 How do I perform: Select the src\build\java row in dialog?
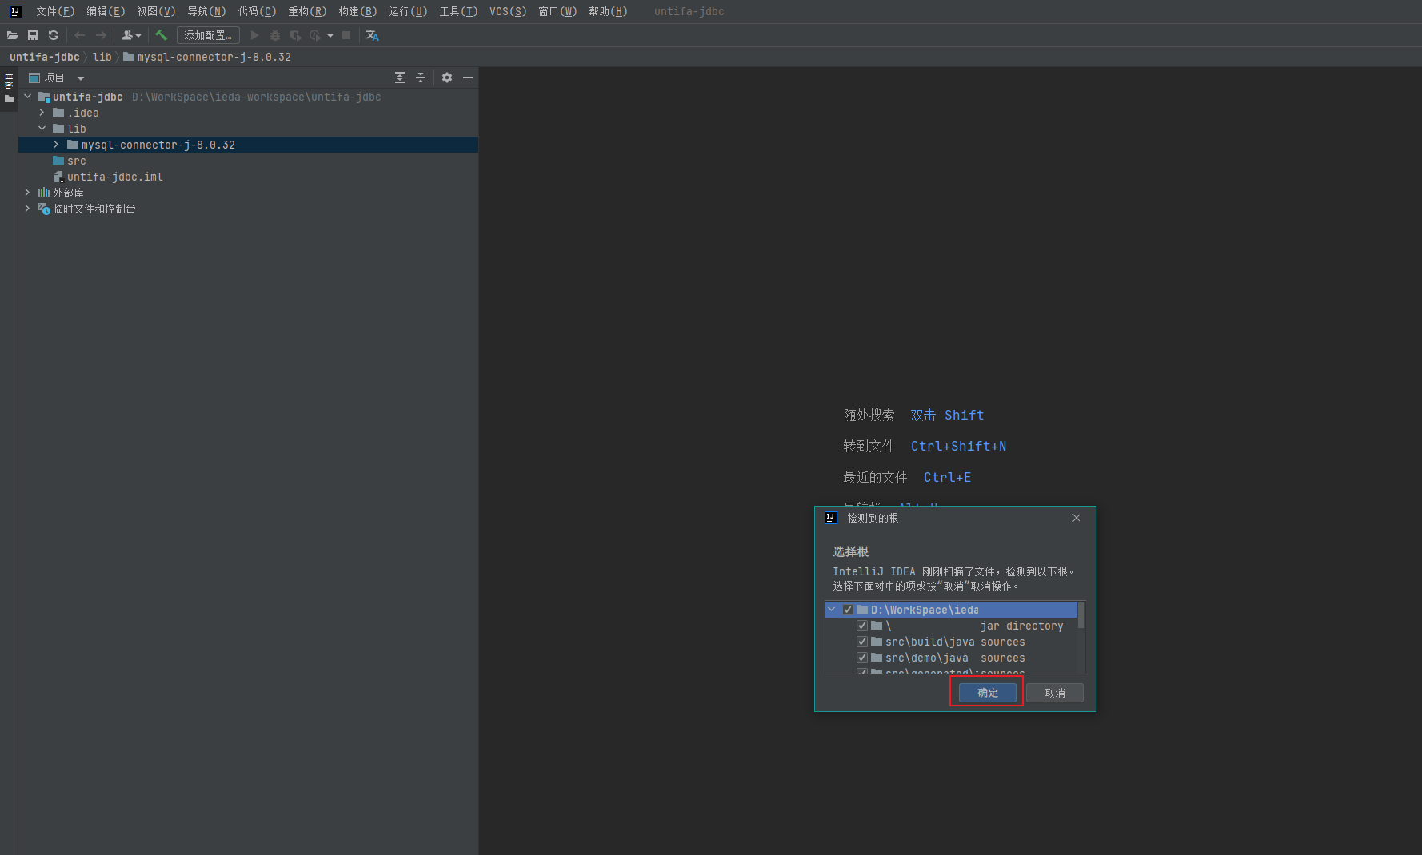click(951, 642)
